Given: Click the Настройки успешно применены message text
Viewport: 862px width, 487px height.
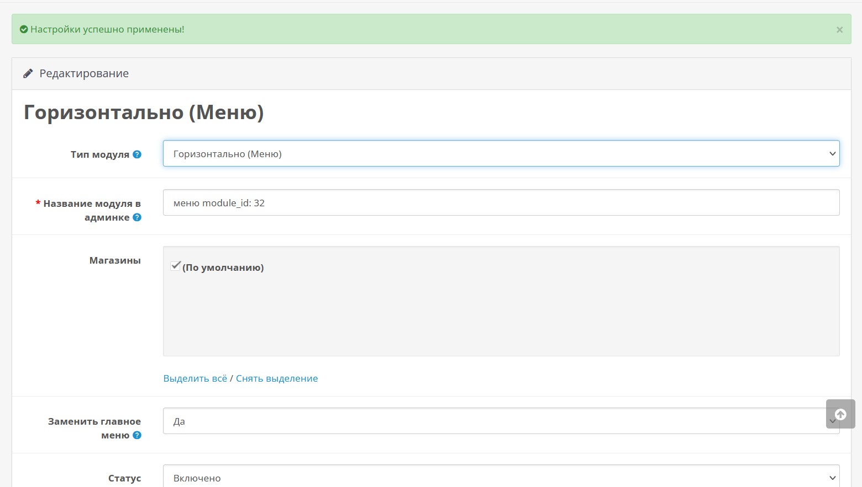Looking at the screenshot, I should click(x=107, y=29).
